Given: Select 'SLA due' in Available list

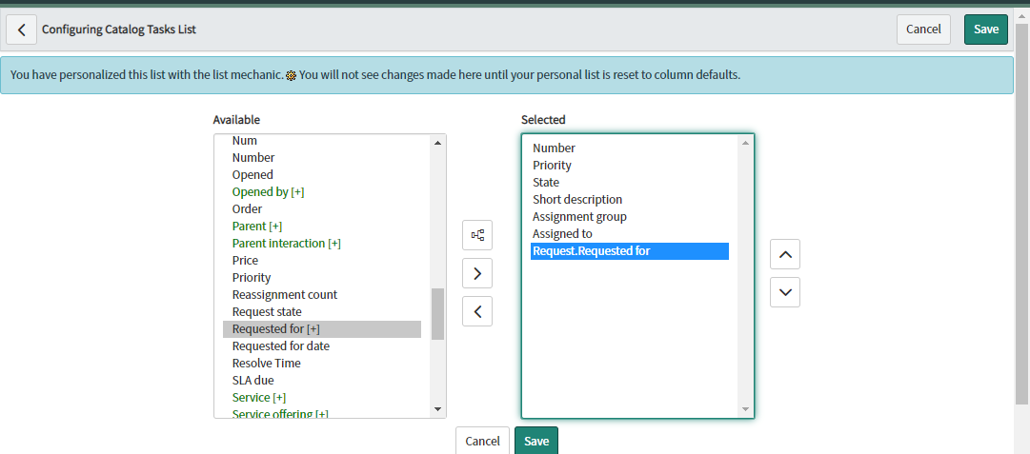Looking at the screenshot, I should pos(322,380).
